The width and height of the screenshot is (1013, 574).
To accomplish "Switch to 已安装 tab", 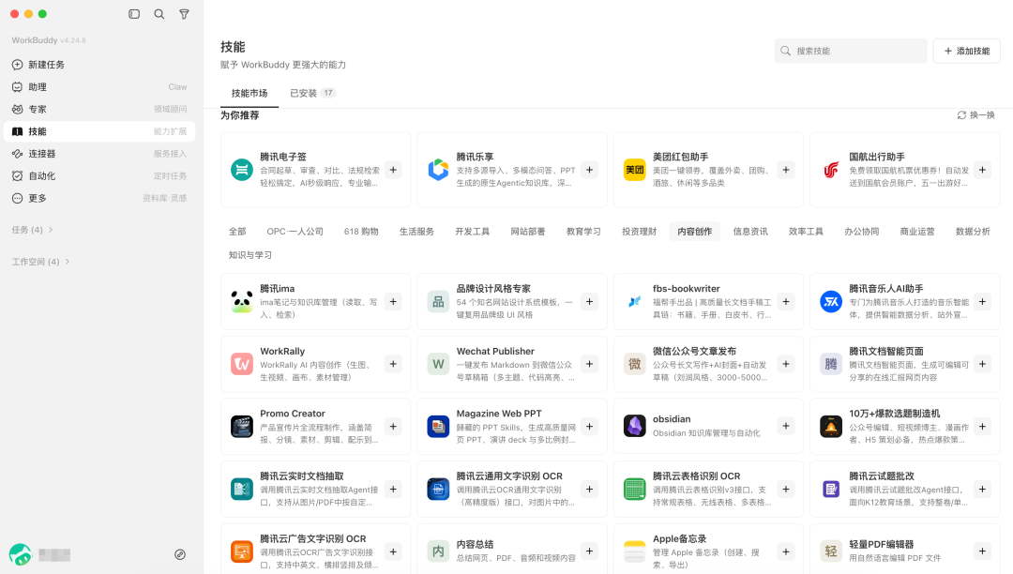I will 312,93.
